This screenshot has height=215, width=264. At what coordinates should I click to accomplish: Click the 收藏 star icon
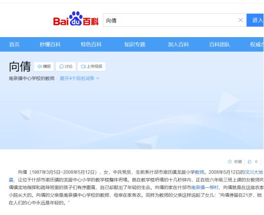coord(230,162)
